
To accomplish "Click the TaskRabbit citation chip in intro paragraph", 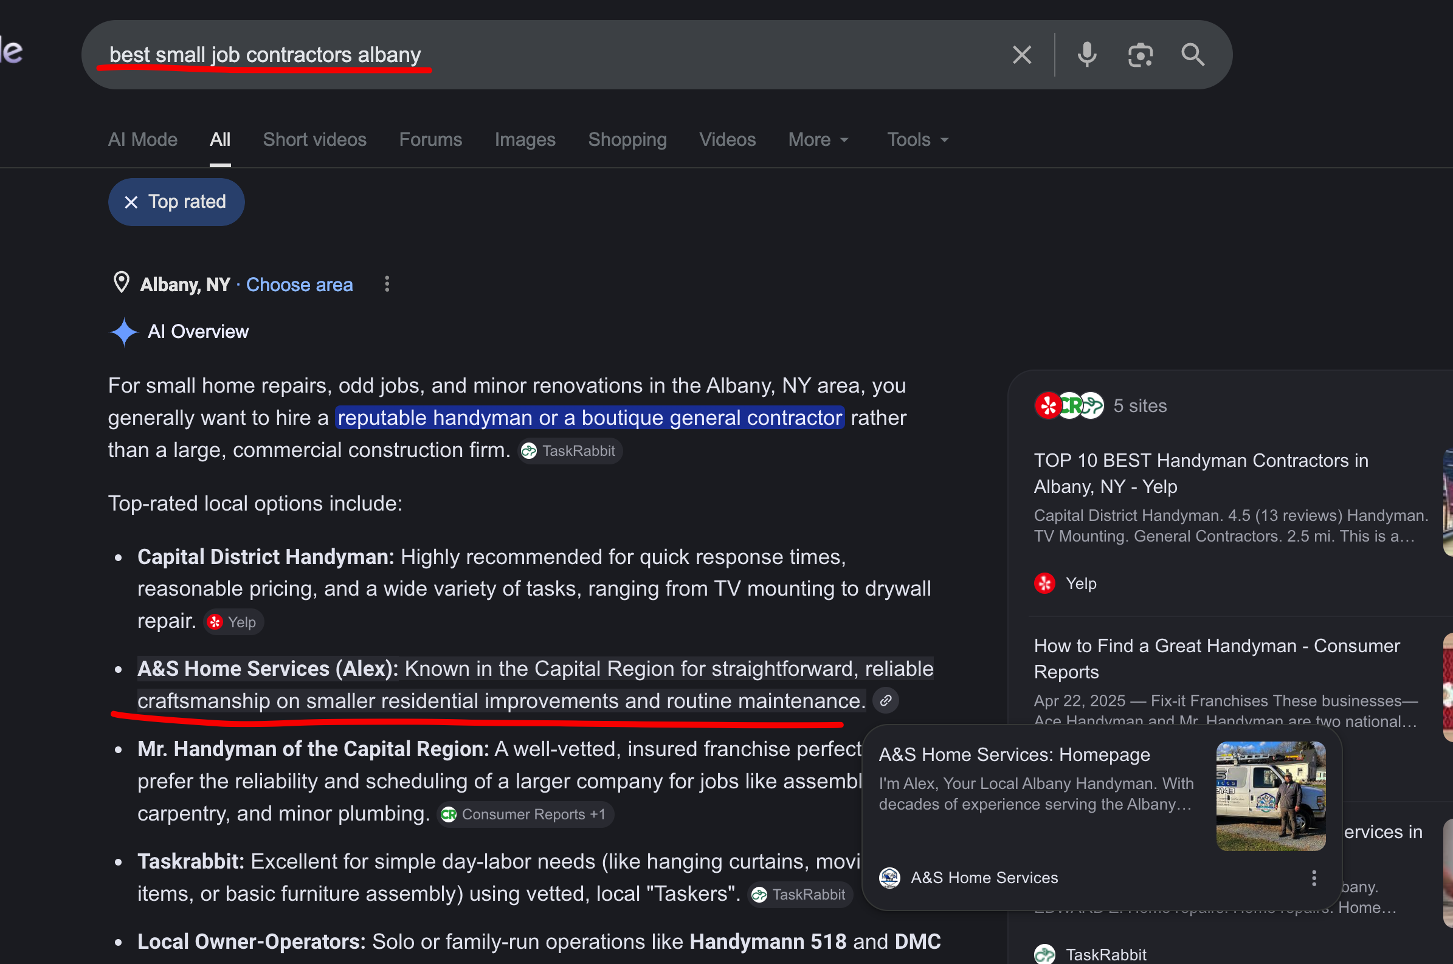I will (570, 450).
